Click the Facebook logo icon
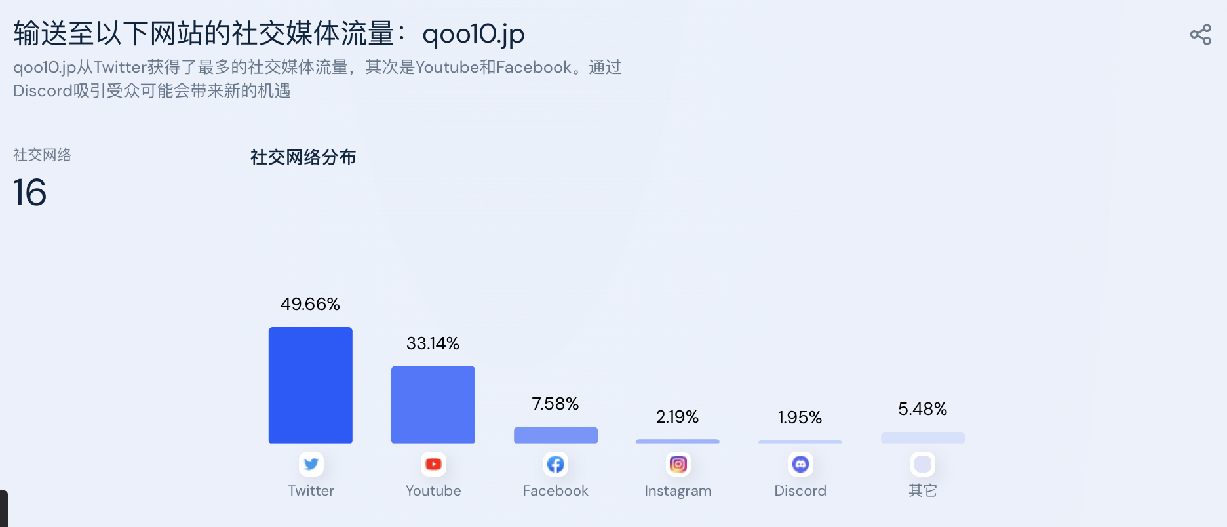 (x=556, y=464)
